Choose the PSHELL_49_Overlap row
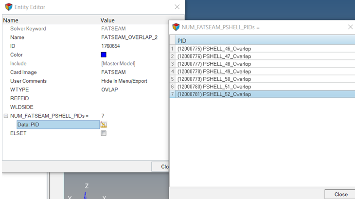Image resolution: width=355 pixels, height=199 pixels. 214,72
